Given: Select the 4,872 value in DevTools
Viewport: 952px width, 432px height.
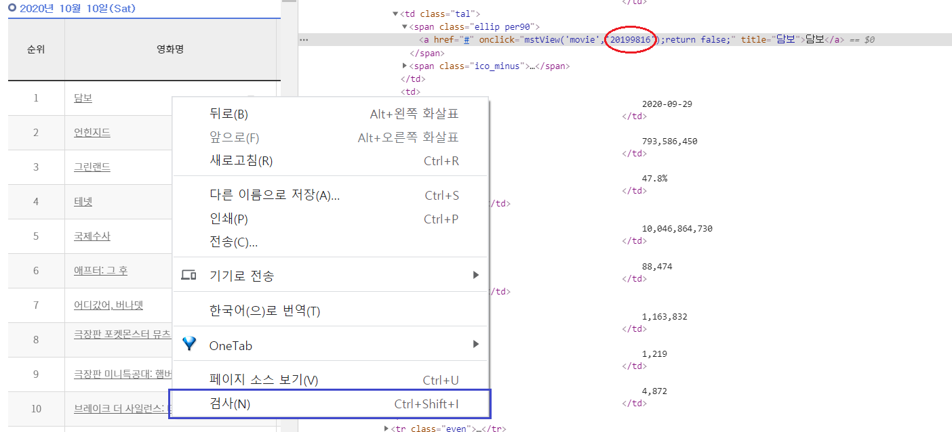Looking at the screenshot, I should (x=654, y=392).
